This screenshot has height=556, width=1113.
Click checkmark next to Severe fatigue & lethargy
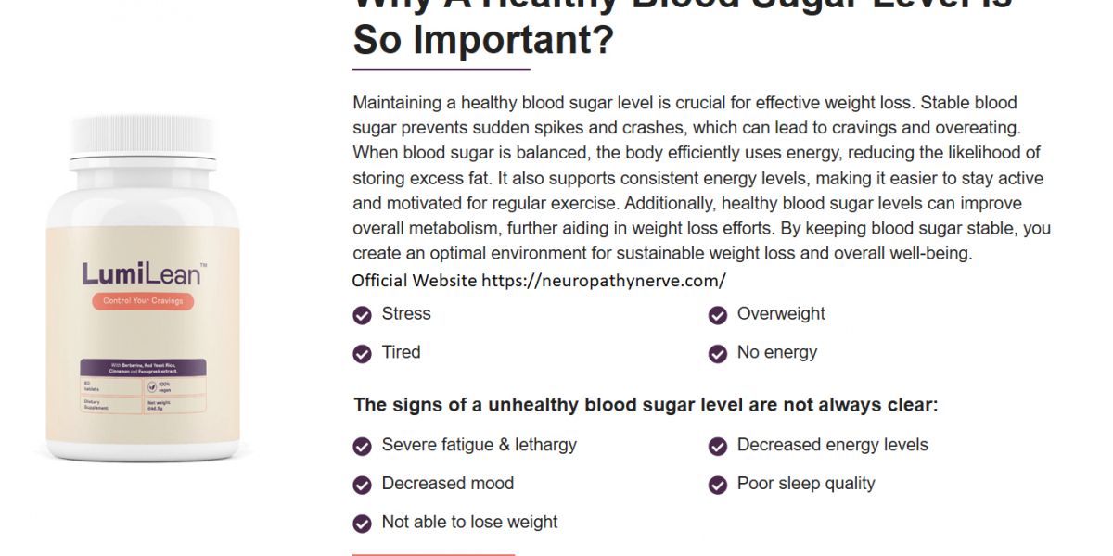click(362, 447)
